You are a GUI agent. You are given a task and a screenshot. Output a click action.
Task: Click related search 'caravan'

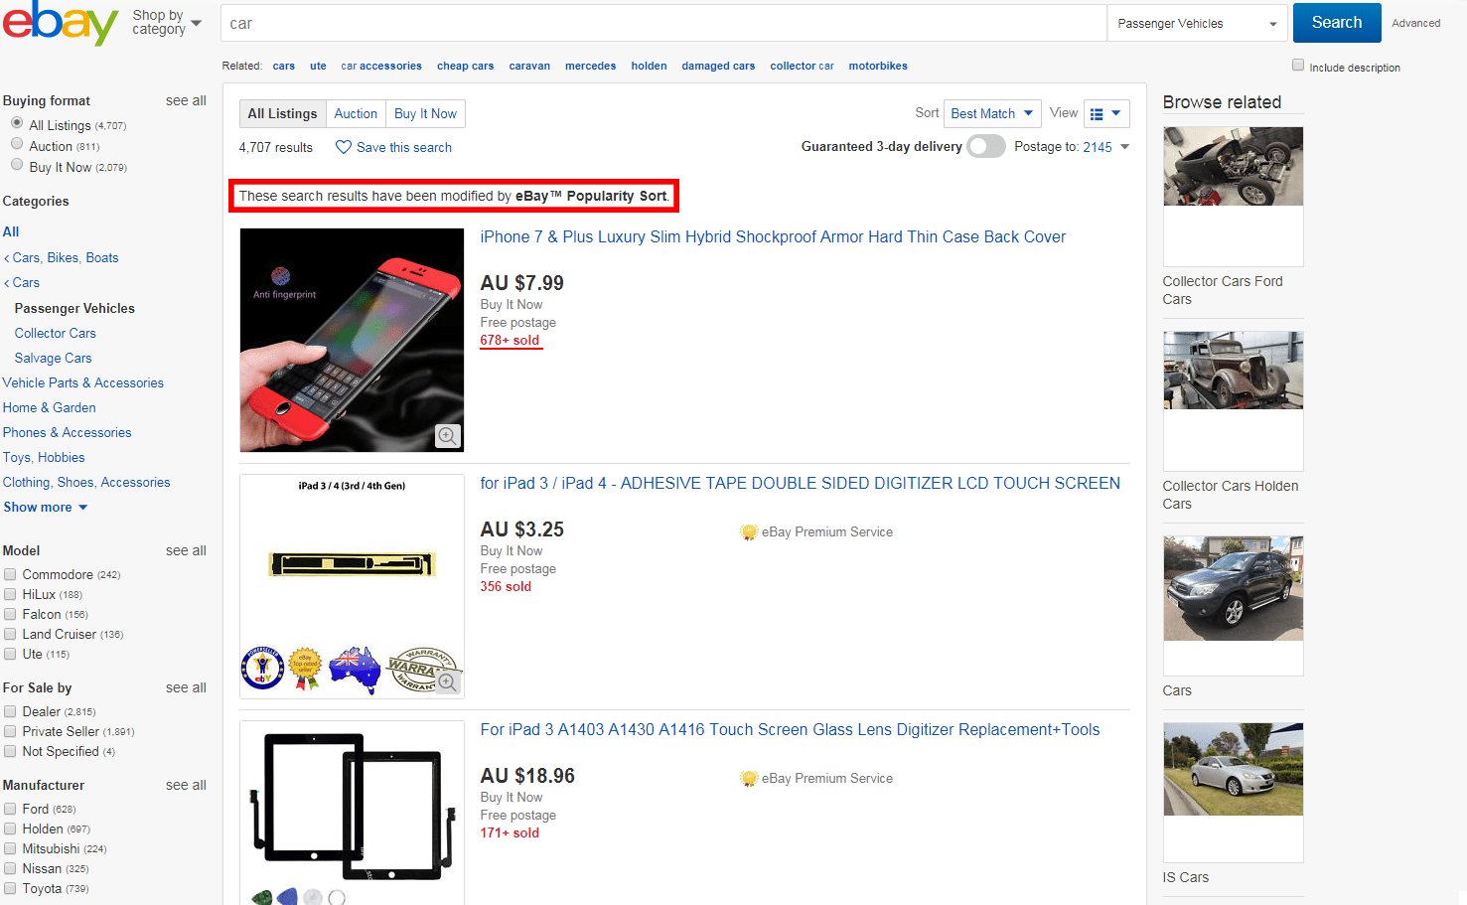click(529, 66)
